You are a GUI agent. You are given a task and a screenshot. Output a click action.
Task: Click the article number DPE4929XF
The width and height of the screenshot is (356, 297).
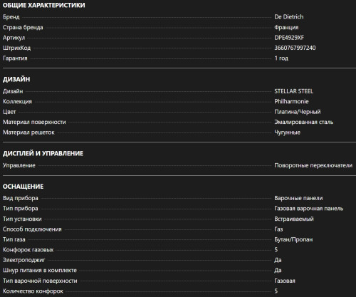(289, 38)
